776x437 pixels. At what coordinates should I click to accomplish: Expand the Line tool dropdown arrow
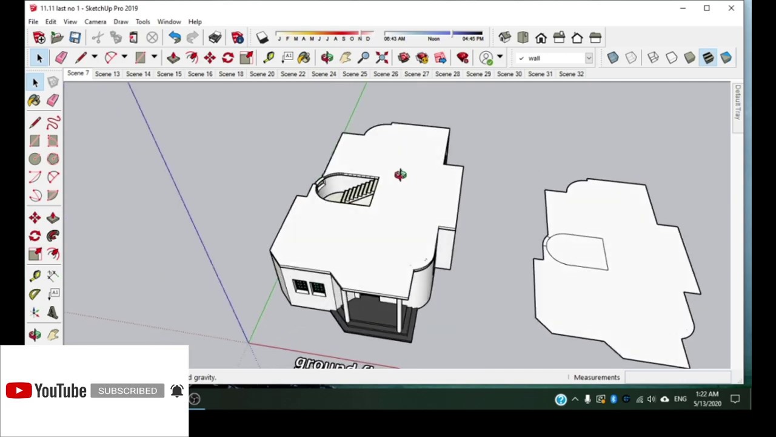click(94, 57)
